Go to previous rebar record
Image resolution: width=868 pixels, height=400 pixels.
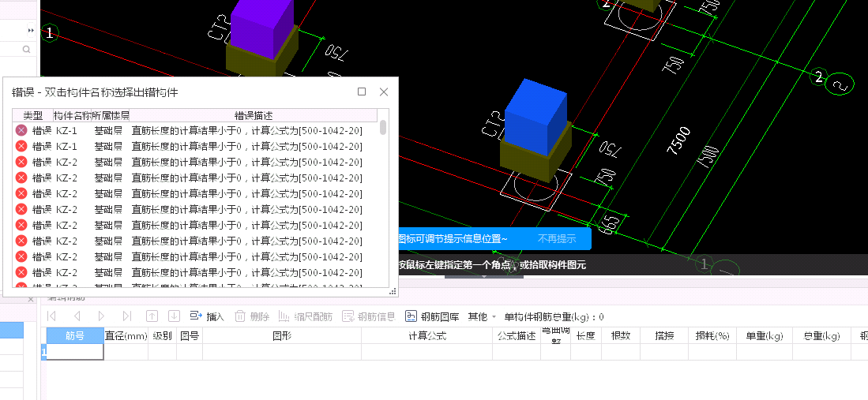coord(77,316)
